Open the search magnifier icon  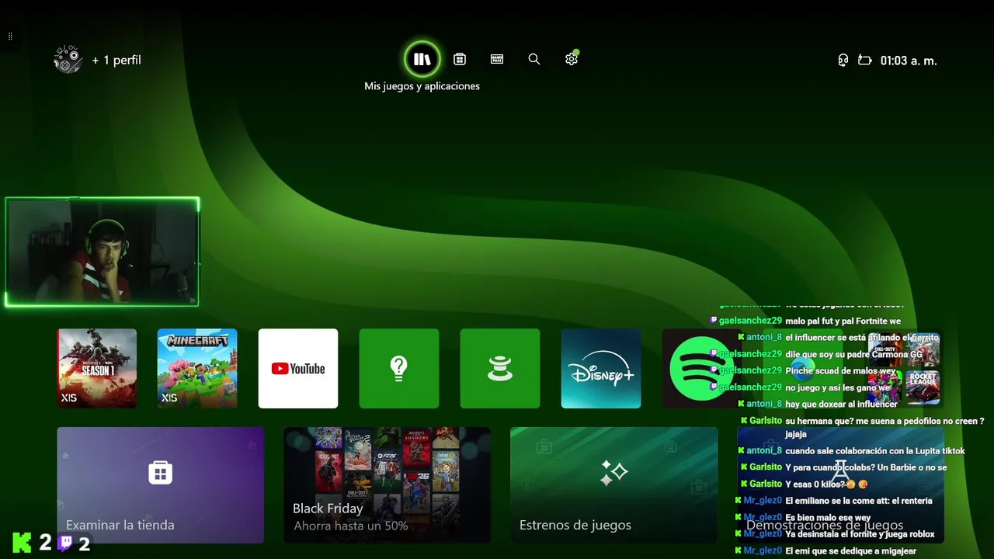pyautogui.click(x=534, y=59)
